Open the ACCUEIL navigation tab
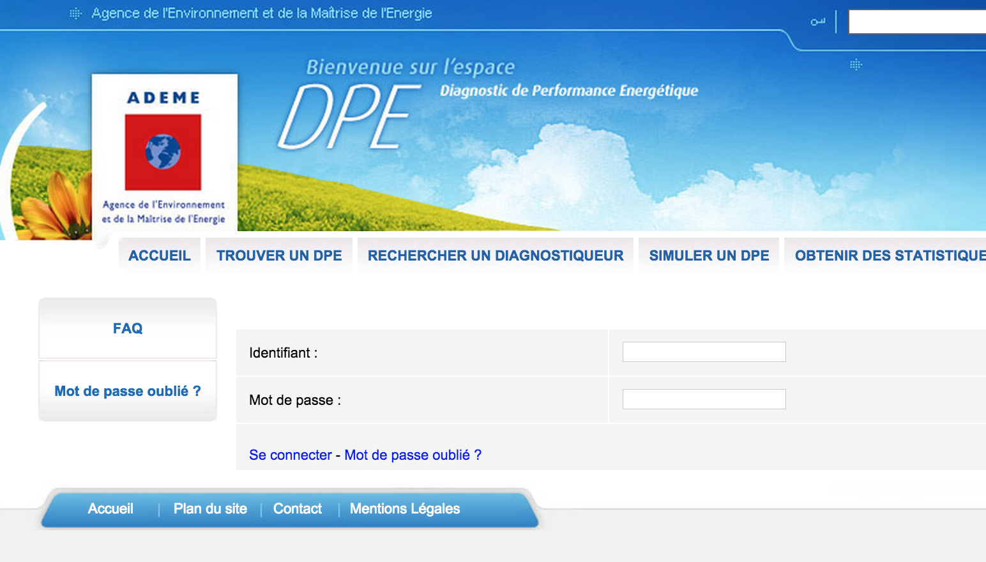Image resolution: width=986 pixels, height=562 pixels. pyautogui.click(x=160, y=255)
